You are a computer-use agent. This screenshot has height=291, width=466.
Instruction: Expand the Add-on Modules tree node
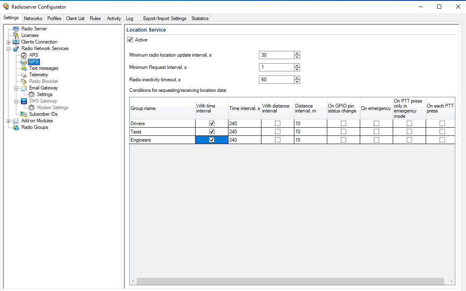[x=9, y=121]
